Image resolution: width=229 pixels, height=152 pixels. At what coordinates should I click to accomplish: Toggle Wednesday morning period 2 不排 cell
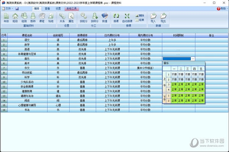(188, 79)
